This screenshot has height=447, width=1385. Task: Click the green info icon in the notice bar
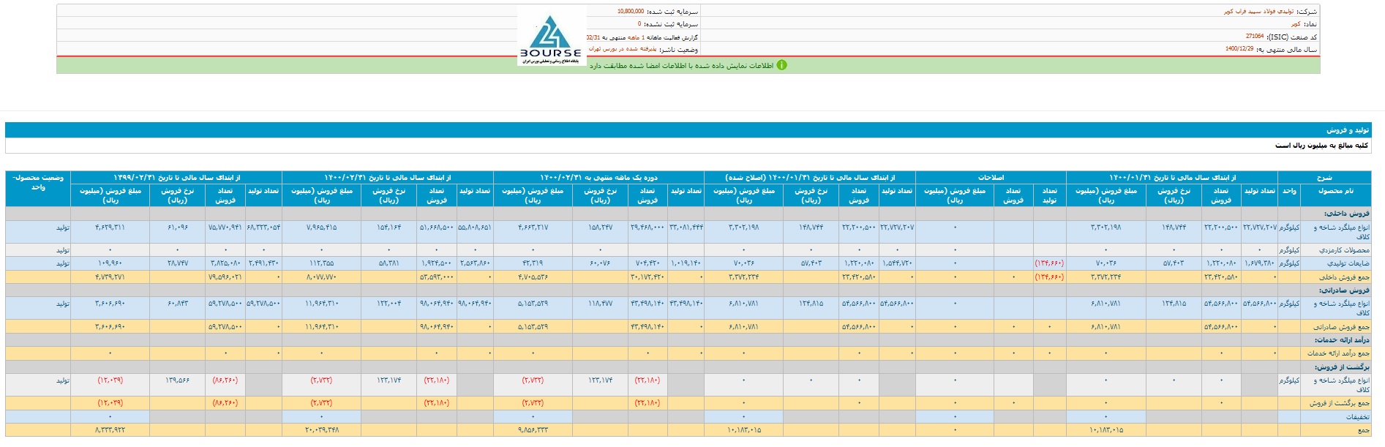[x=781, y=65]
